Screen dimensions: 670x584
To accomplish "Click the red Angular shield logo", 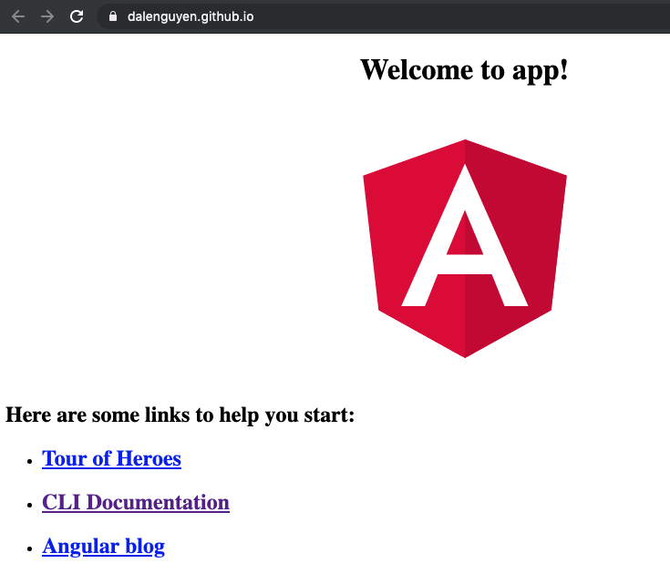I will click(x=465, y=248).
